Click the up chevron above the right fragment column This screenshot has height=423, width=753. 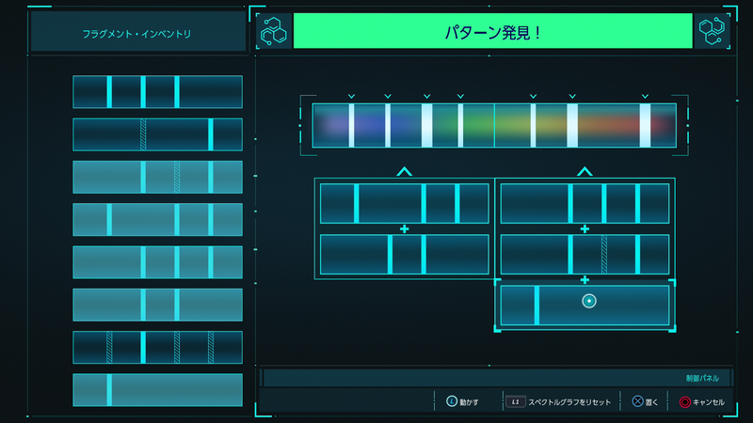pyautogui.click(x=585, y=171)
